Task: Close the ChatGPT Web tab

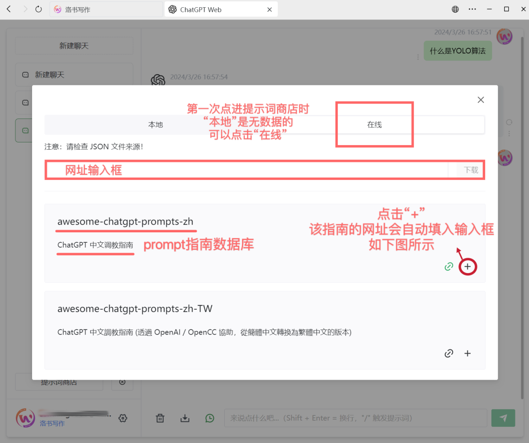Action: (x=269, y=10)
